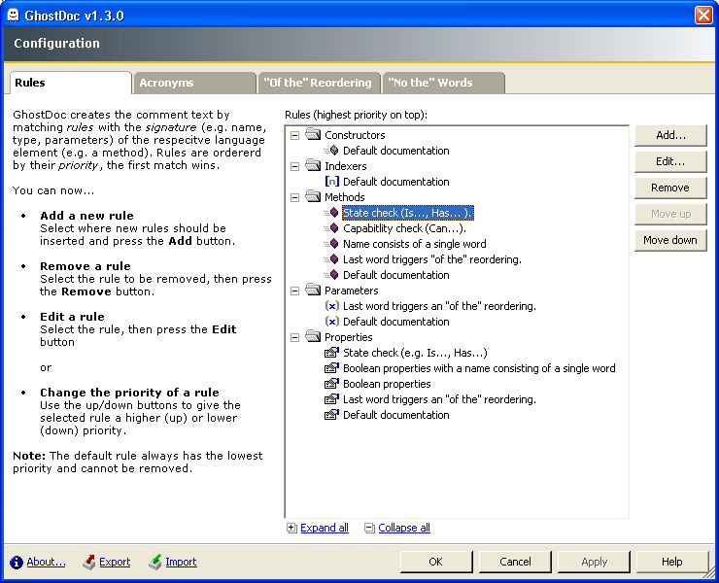
Task: Click the Add... button
Action: click(670, 135)
